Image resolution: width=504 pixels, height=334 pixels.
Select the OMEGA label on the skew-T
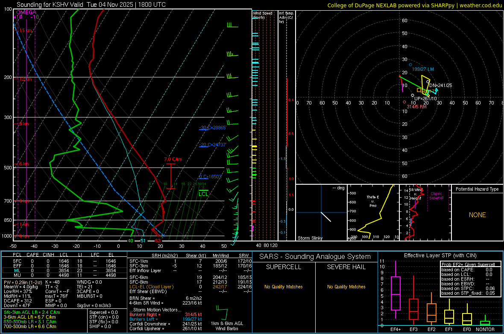(x=26, y=12)
